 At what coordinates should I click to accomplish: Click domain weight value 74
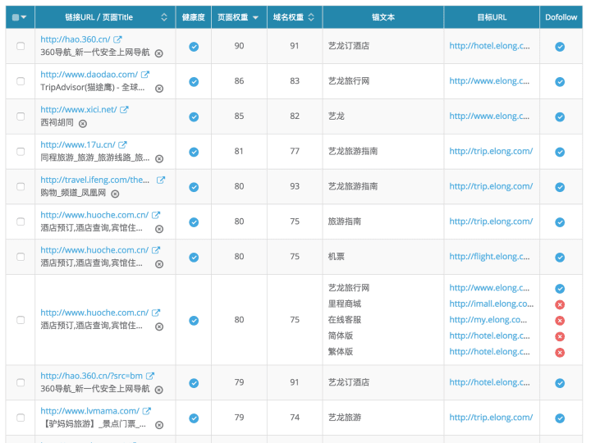point(295,418)
